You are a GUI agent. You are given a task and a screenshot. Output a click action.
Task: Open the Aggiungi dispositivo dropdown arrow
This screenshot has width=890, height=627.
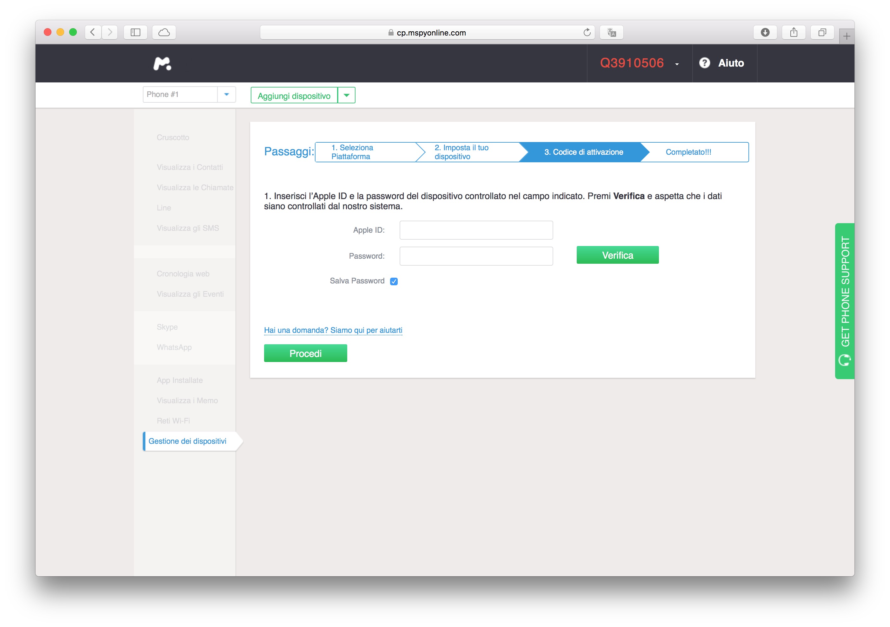coord(347,95)
